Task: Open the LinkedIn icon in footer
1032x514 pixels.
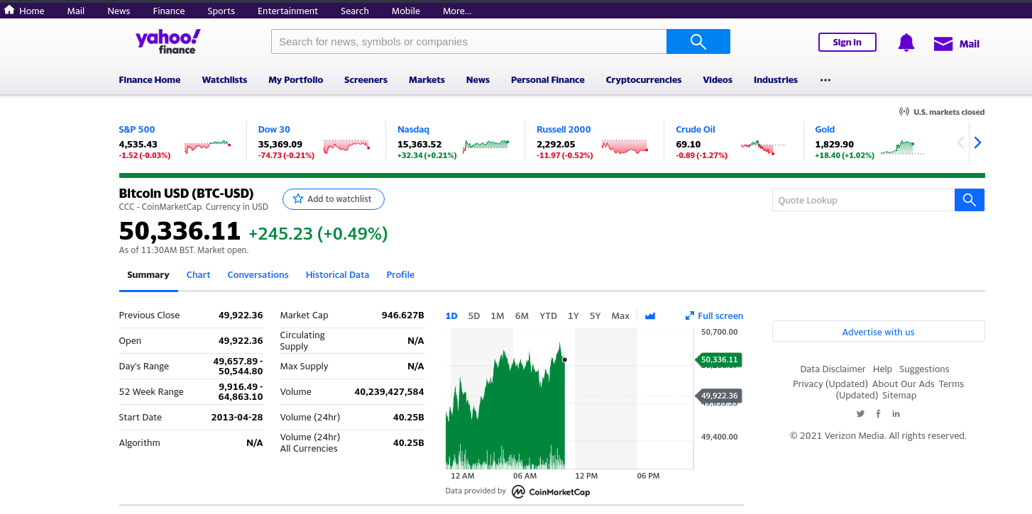Action: tap(896, 414)
